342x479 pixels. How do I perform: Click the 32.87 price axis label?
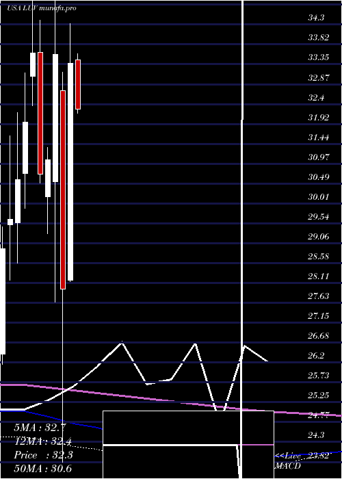319,77
